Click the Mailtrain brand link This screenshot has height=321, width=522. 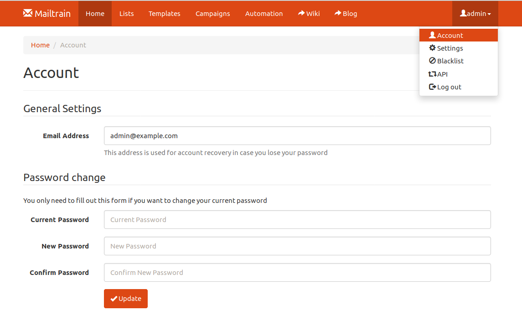click(47, 13)
